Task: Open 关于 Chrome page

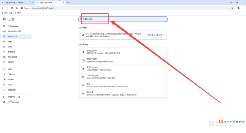Action: (x=16, y=102)
